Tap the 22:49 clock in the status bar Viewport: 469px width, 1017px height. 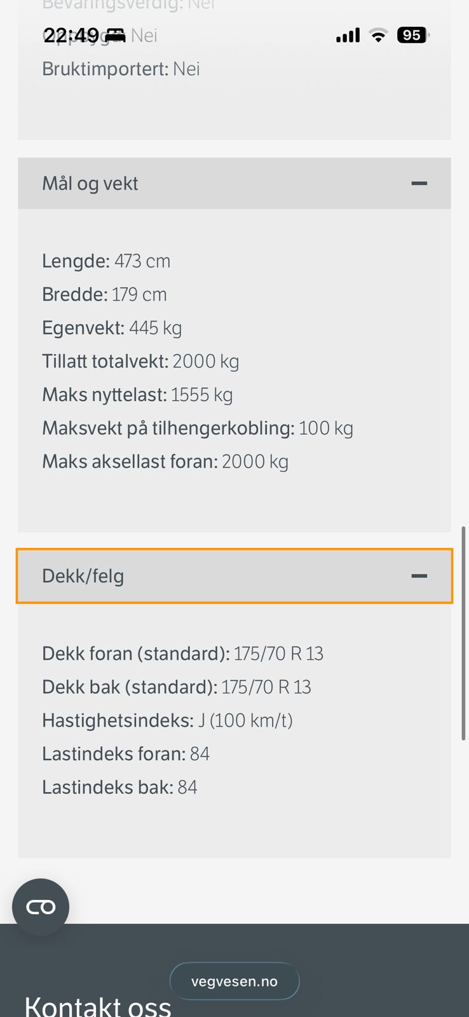(x=71, y=35)
